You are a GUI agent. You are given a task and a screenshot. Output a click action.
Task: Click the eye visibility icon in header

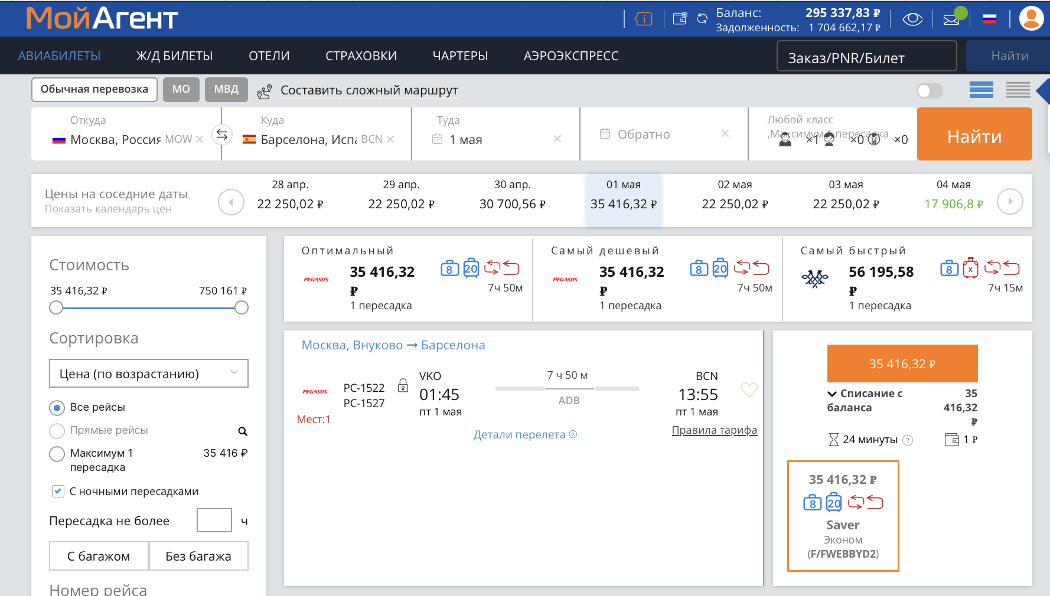coord(912,19)
